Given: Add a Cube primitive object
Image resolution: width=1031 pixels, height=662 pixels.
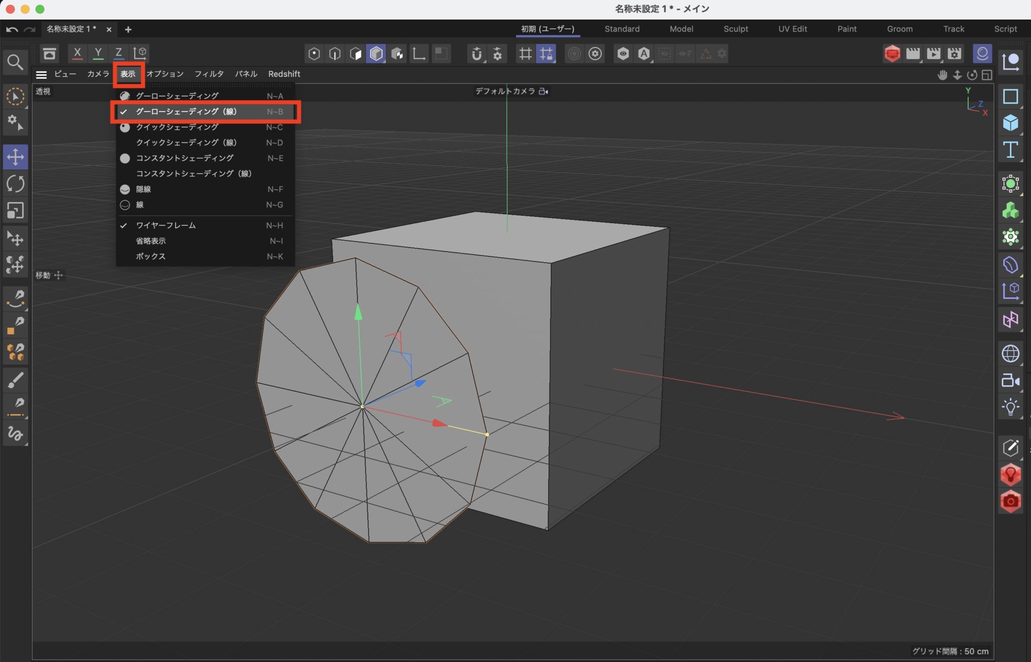Looking at the screenshot, I should 1010,123.
